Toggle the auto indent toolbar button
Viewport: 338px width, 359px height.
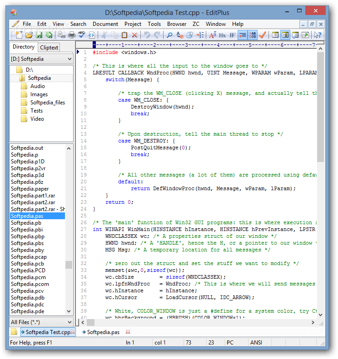coord(243,35)
